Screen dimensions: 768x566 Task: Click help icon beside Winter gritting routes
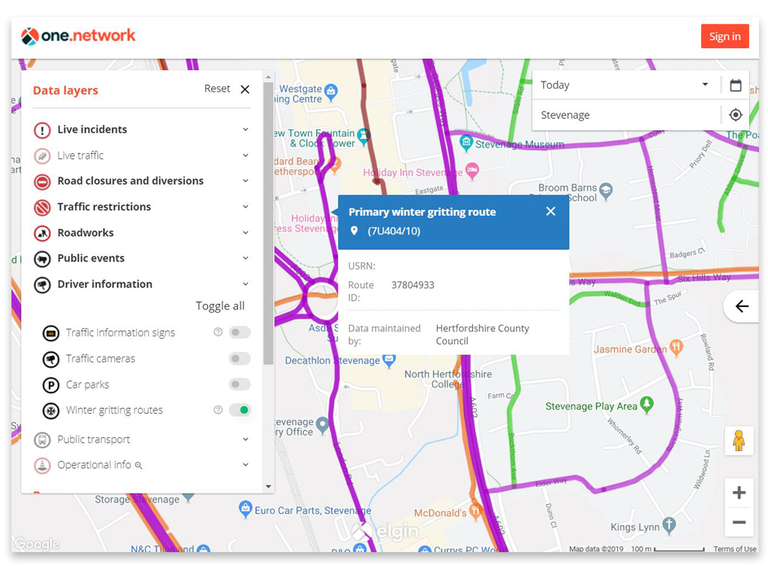coord(218,410)
